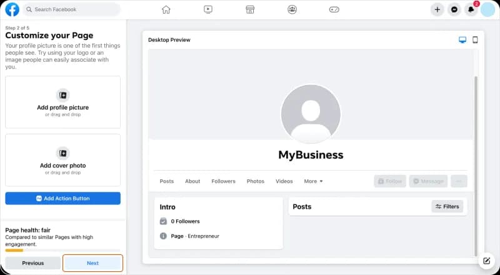Open the Filters options for Posts
This screenshot has height=275, width=500.
[x=447, y=206]
